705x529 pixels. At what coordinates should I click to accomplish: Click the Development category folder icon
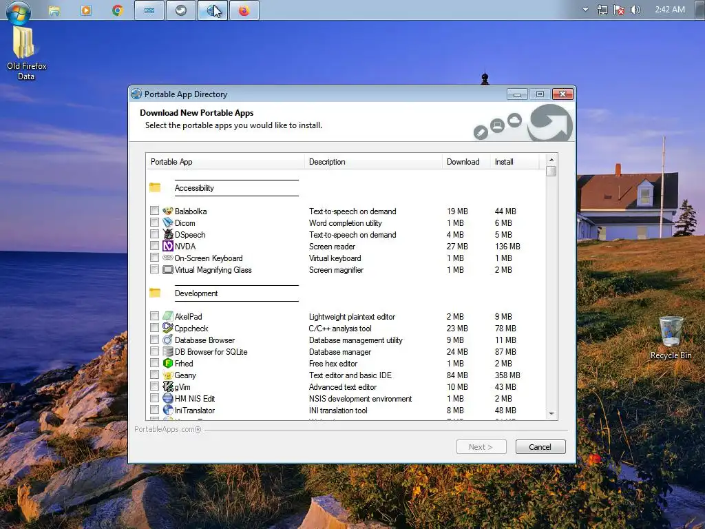click(x=155, y=292)
